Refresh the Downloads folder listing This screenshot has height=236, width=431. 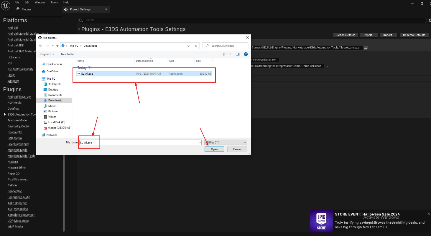tap(196, 46)
